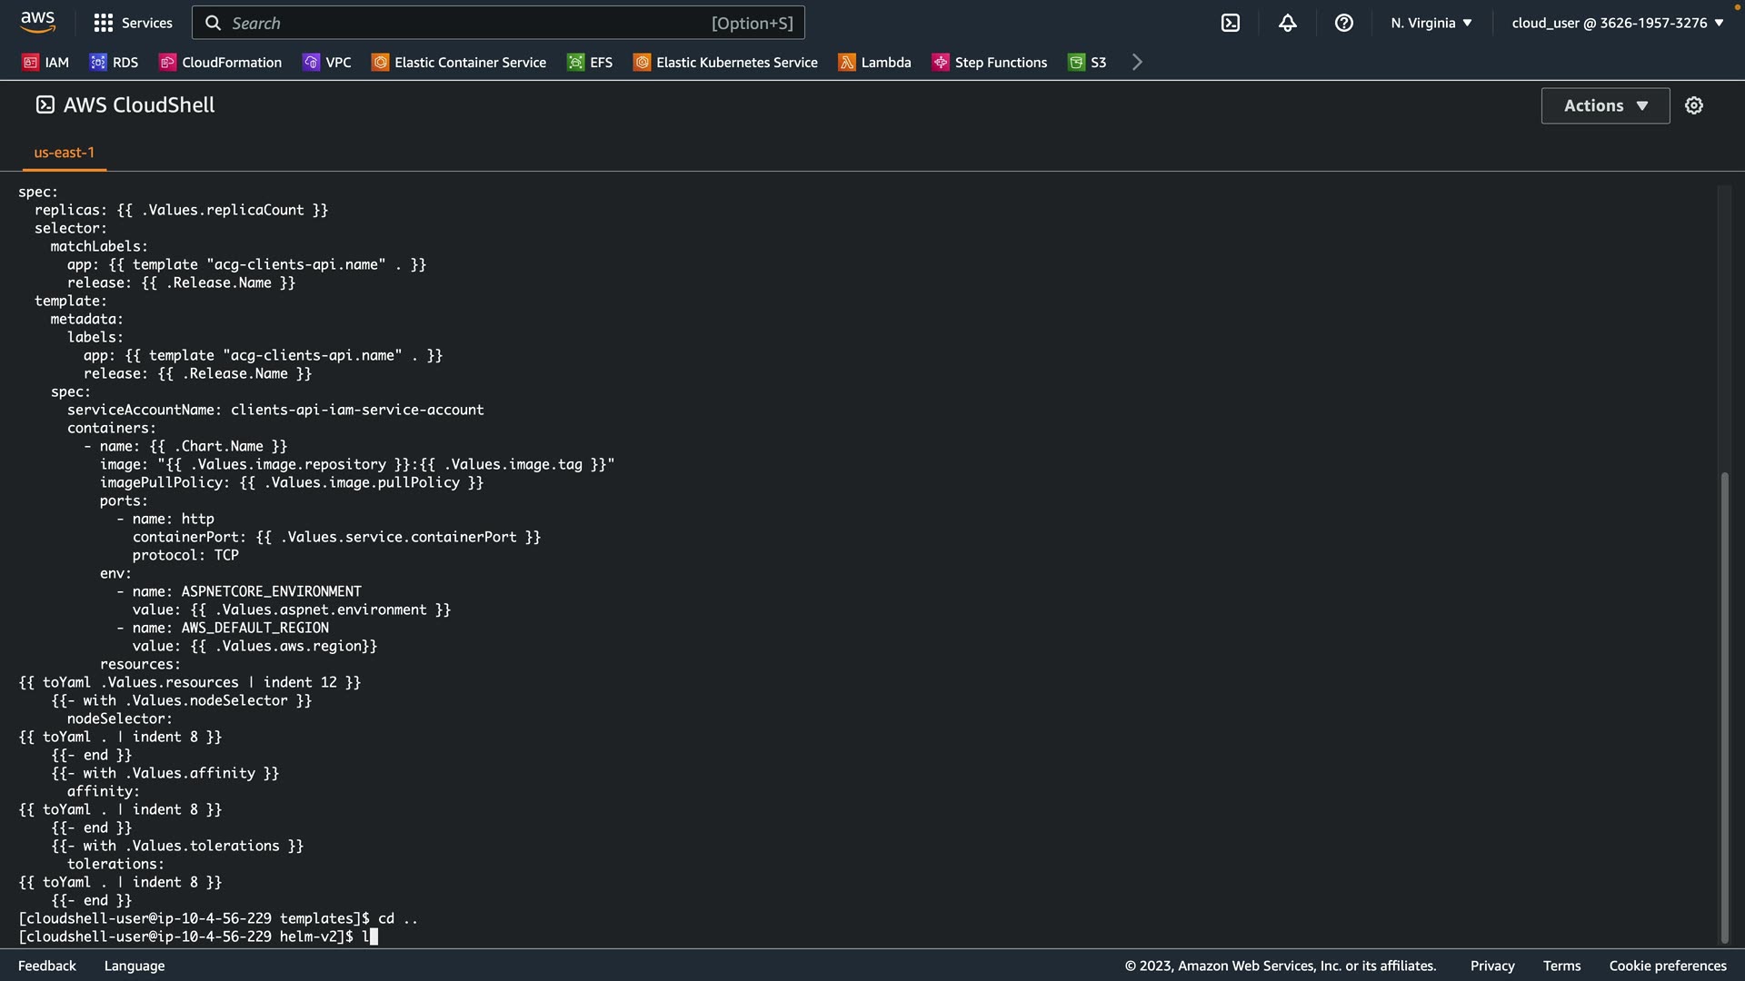Show more favorites with right chevron
This screenshot has height=981, width=1745.
(x=1137, y=62)
